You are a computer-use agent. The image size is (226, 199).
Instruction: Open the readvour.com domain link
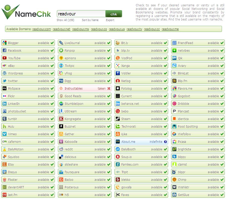tap(42, 29)
